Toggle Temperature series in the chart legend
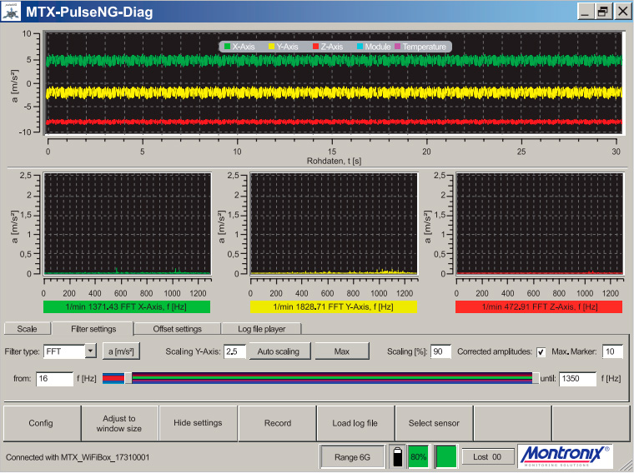Image resolution: width=634 pixels, height=473 pixels. click(x=420, y=47)
